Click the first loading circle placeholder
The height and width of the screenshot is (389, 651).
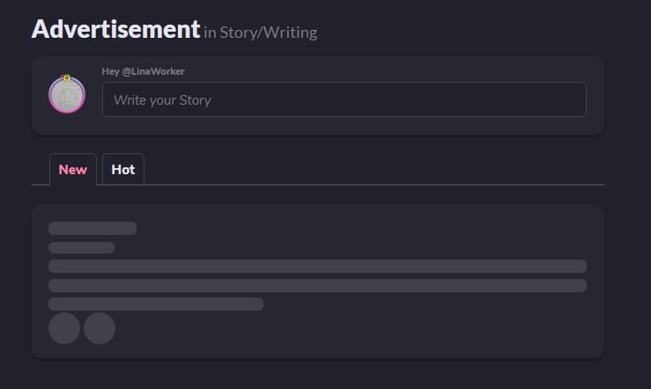pyautogui.click(x=64, y=328)
